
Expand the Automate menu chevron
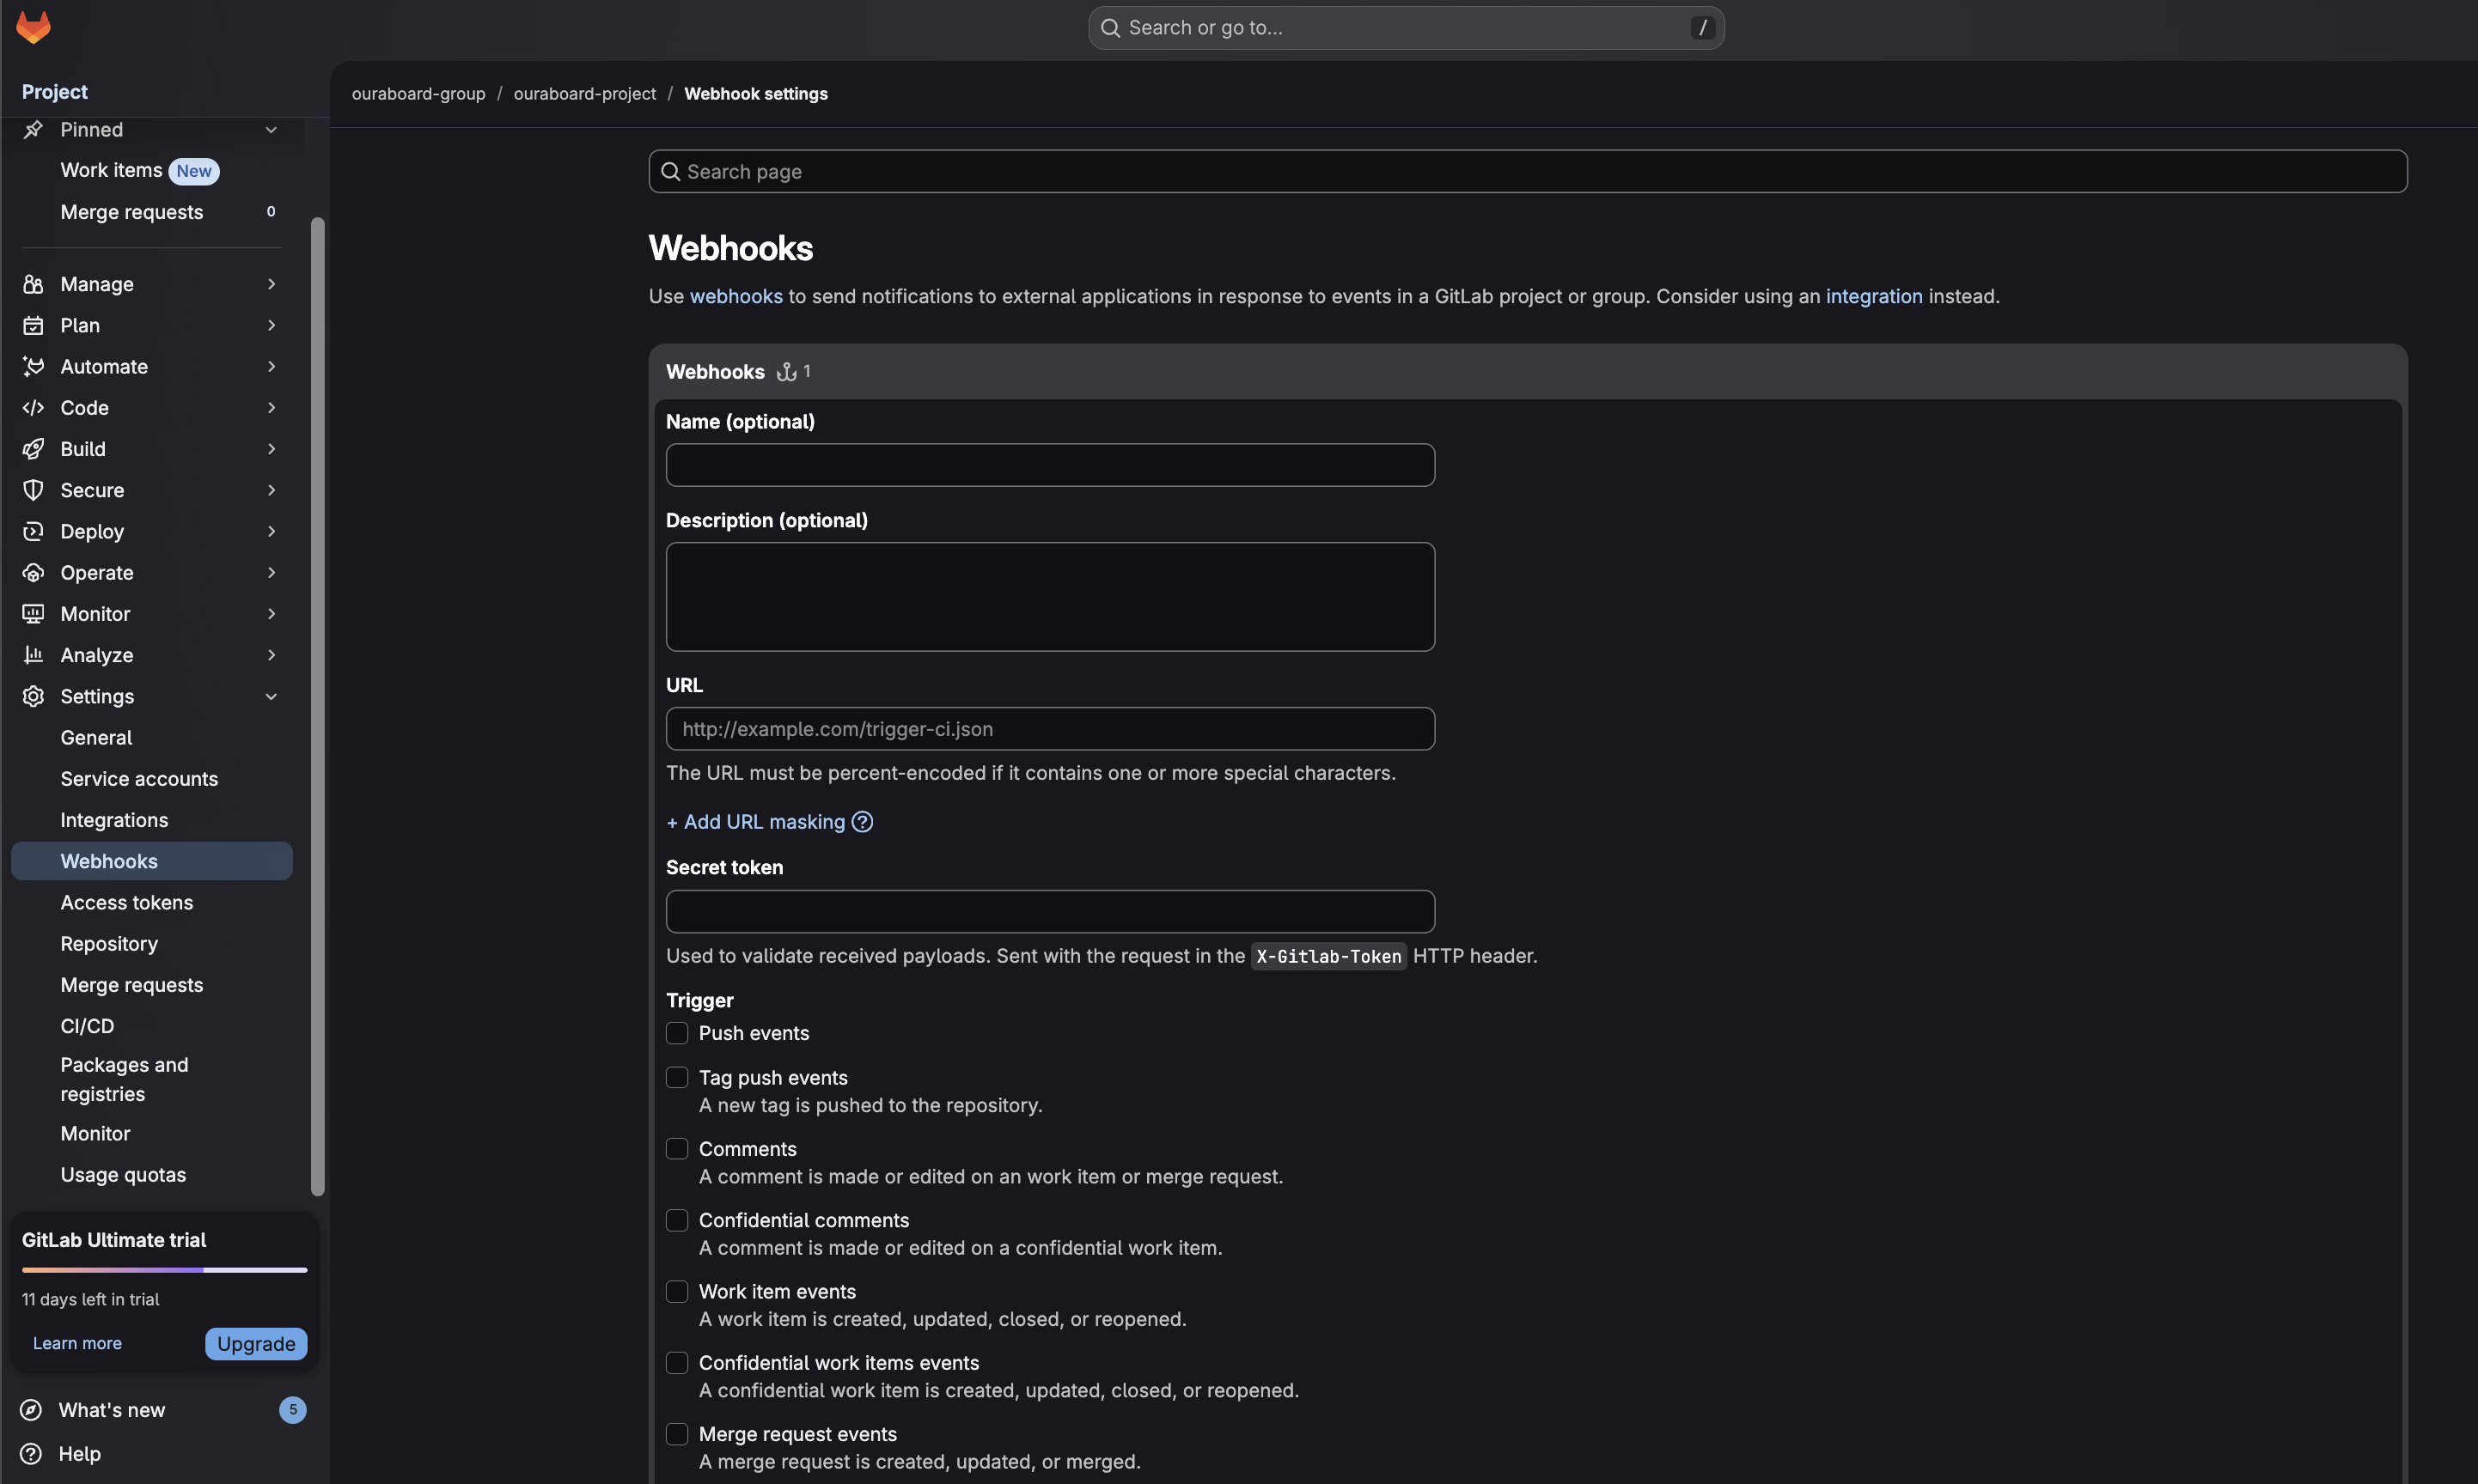(x=270, y=366)
